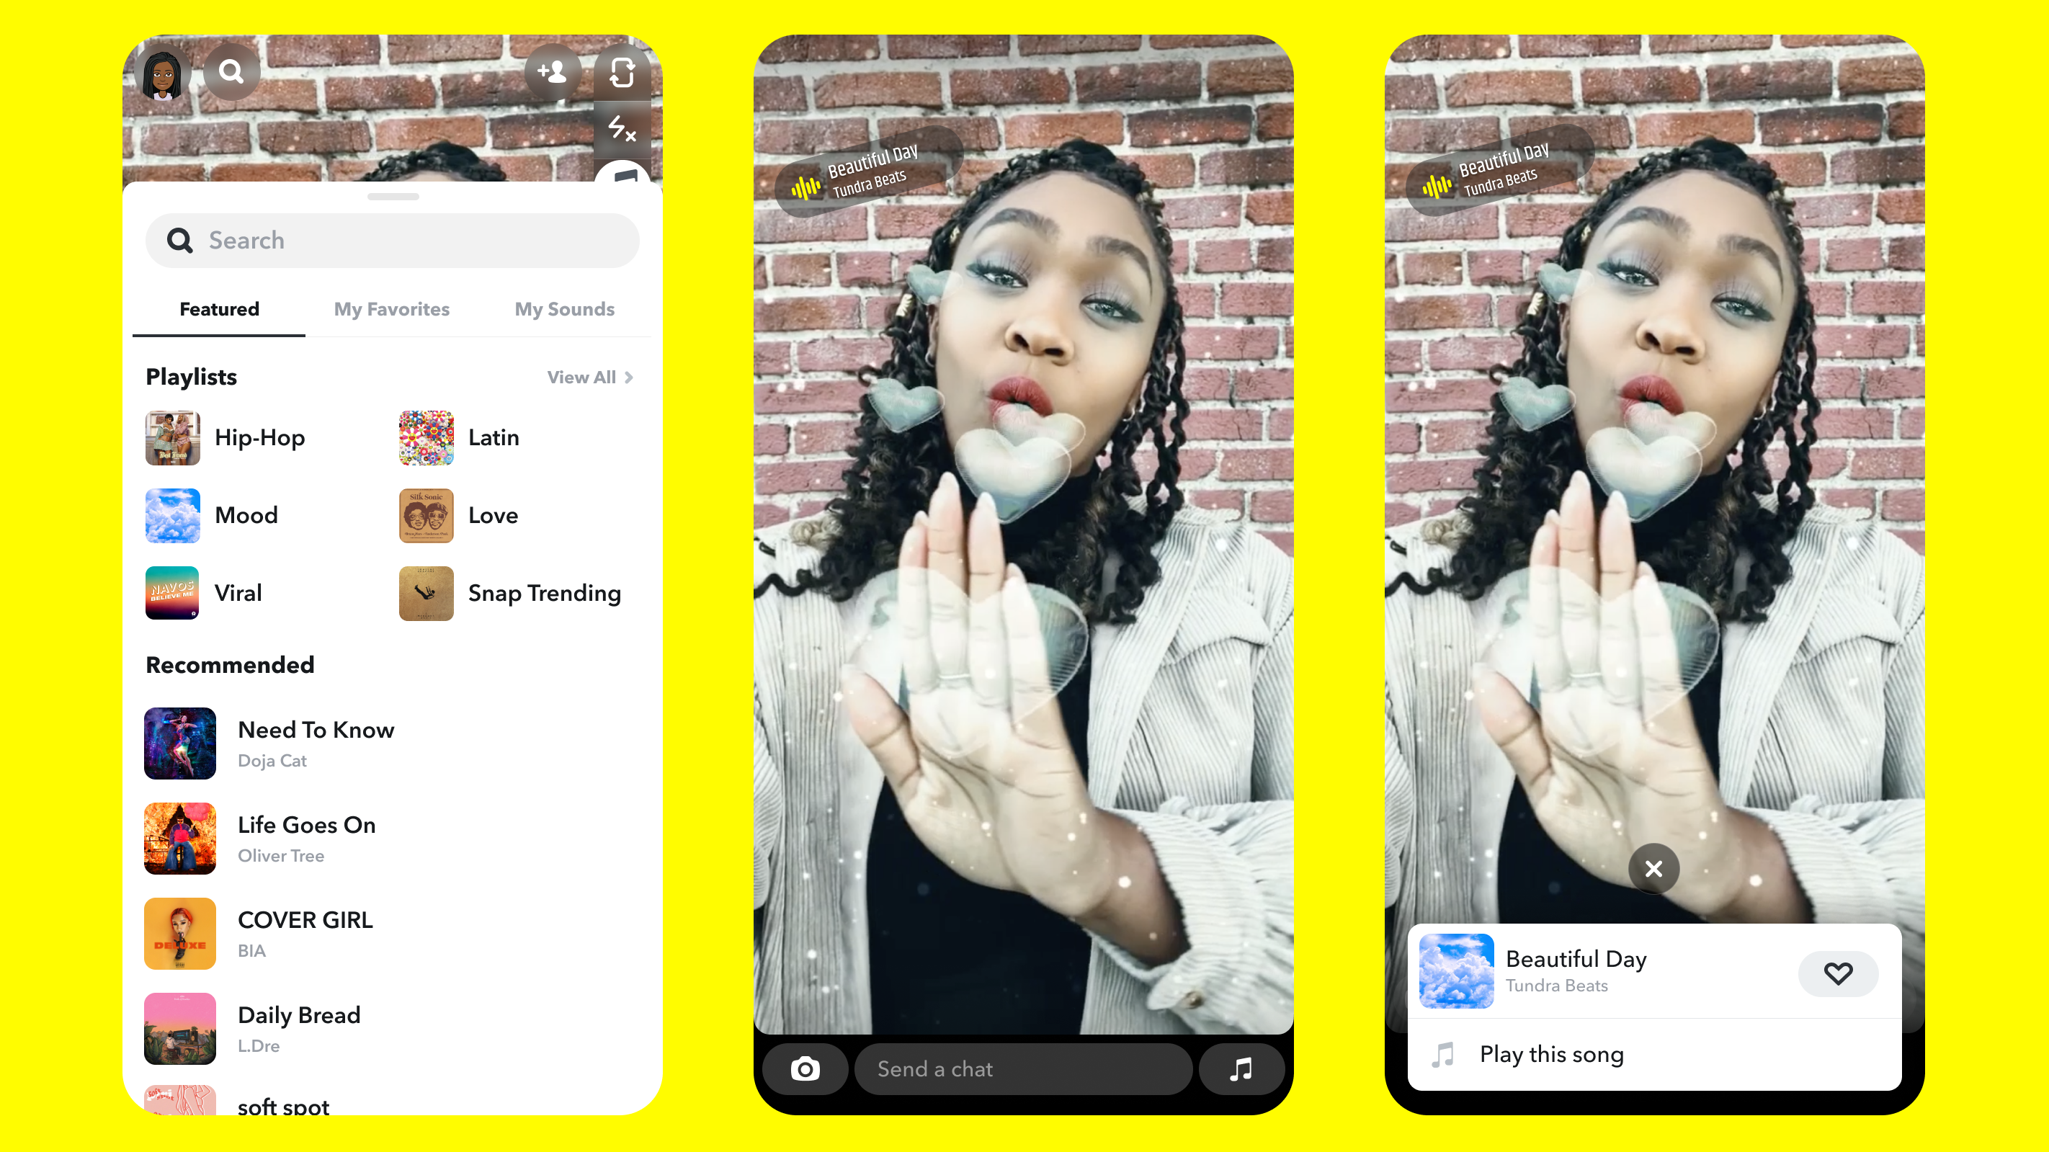Image resolution: width=2049 pixels, height=1152 pixels.
Task: Tap the camera icon in Snapchat
Action: pos(805,1068)
